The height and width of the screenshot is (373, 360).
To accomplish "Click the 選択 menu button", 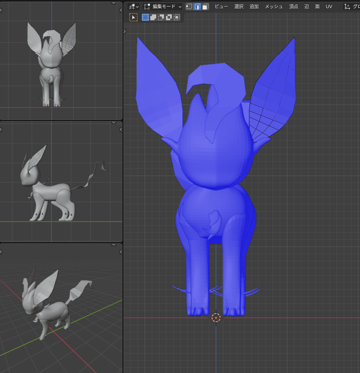I will pos(239,7).
